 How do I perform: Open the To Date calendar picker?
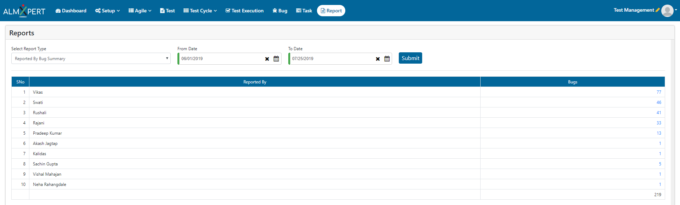tap(387, 59)
